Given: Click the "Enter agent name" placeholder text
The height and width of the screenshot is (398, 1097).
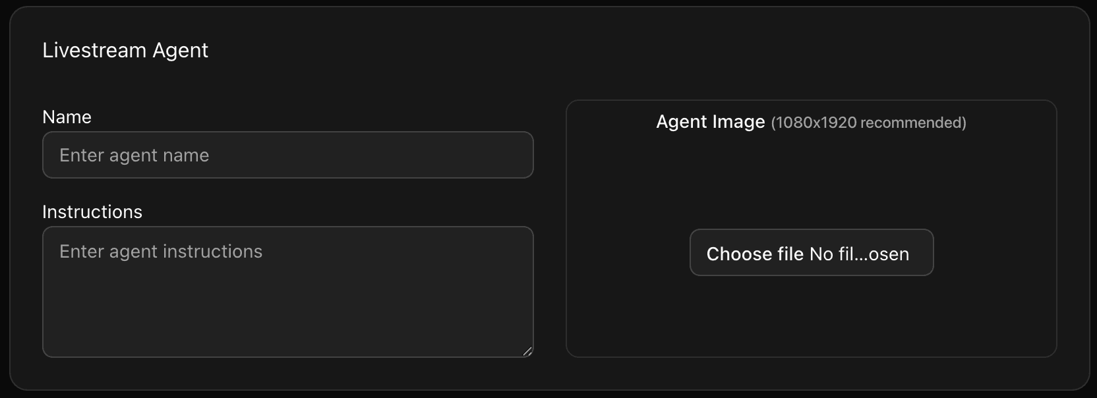Looking at the screenshot, I should point(134,156).
